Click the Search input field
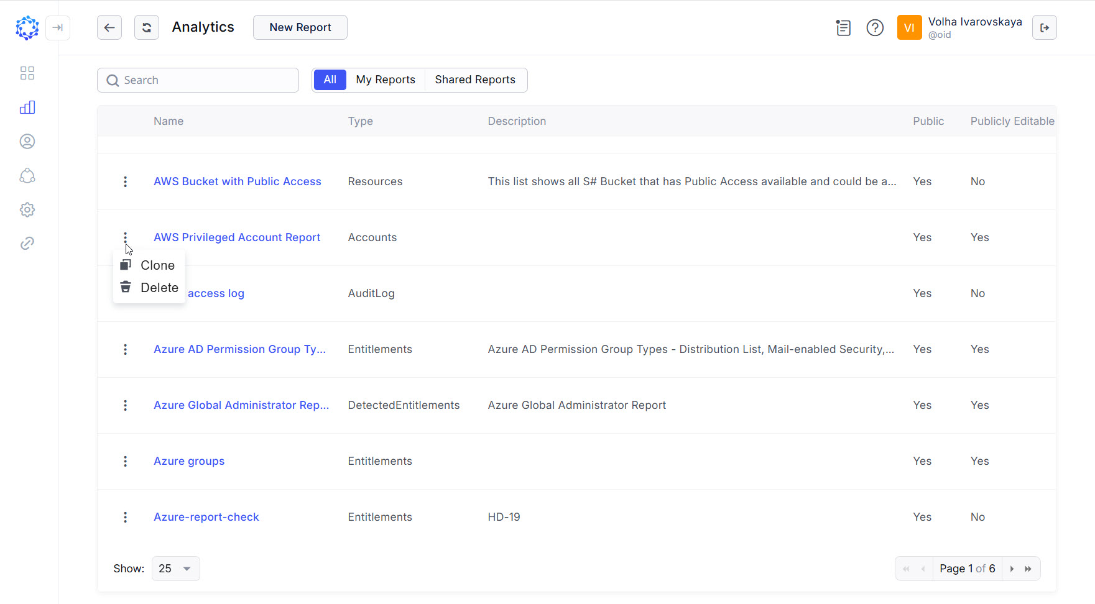This screenshot has height=604, width=1095. [205, 80]
